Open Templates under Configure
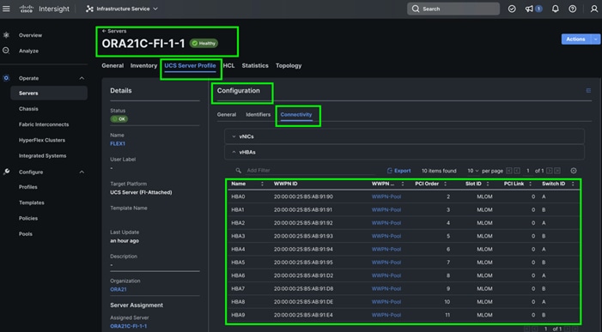 click(x=32, y=202)
